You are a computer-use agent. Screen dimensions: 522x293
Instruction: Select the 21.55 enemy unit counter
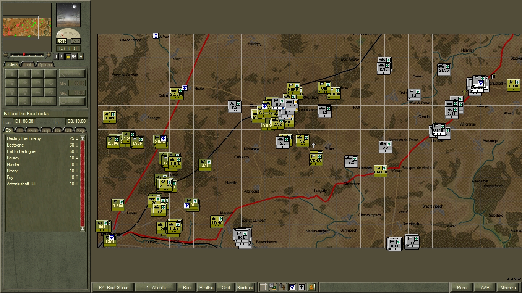pyautogui.click(x=444, y=69)
